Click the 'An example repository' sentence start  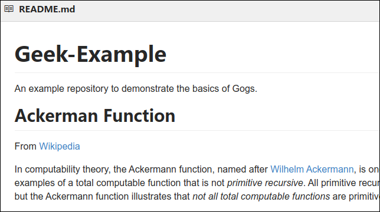tap(61, 89)
